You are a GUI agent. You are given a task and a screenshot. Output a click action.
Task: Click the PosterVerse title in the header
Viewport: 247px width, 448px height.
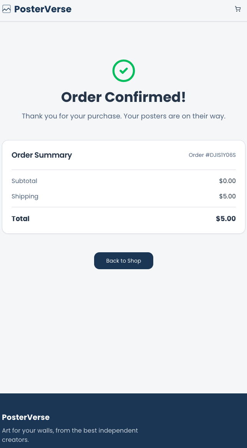coord(43,9)
